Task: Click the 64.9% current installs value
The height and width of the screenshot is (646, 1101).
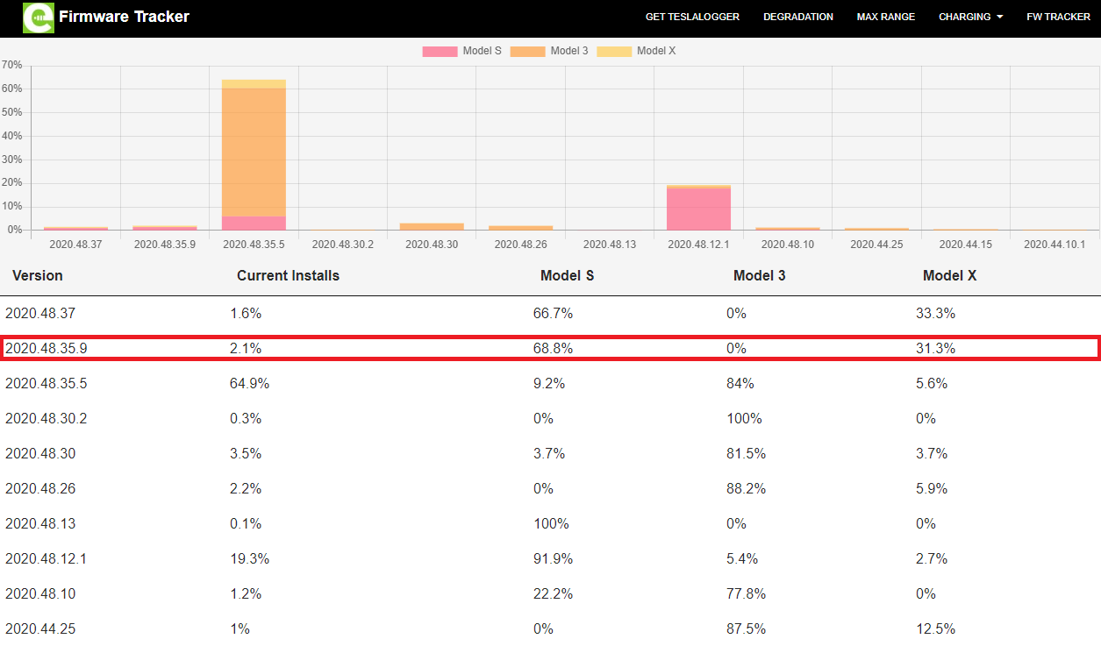Action: [x=249, y=383]
